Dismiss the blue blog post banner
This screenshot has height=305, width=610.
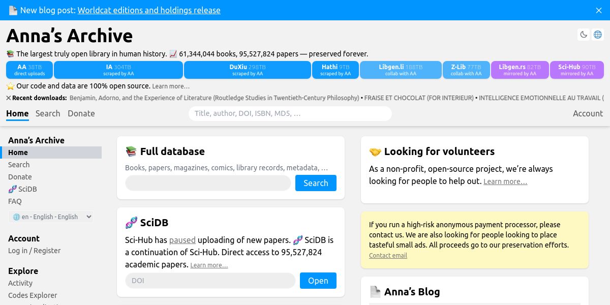[x=599, y=10]
